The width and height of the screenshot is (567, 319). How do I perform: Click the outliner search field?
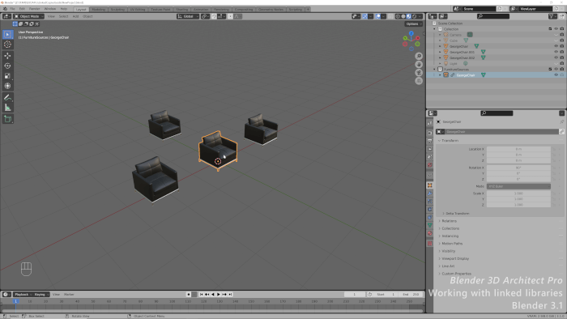(x=493, y=16)
